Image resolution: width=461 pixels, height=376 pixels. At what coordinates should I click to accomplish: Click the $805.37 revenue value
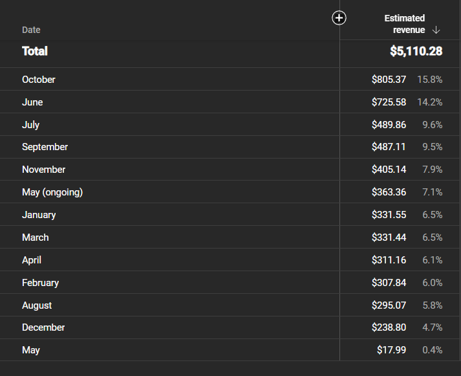click(x=389, y=80)
